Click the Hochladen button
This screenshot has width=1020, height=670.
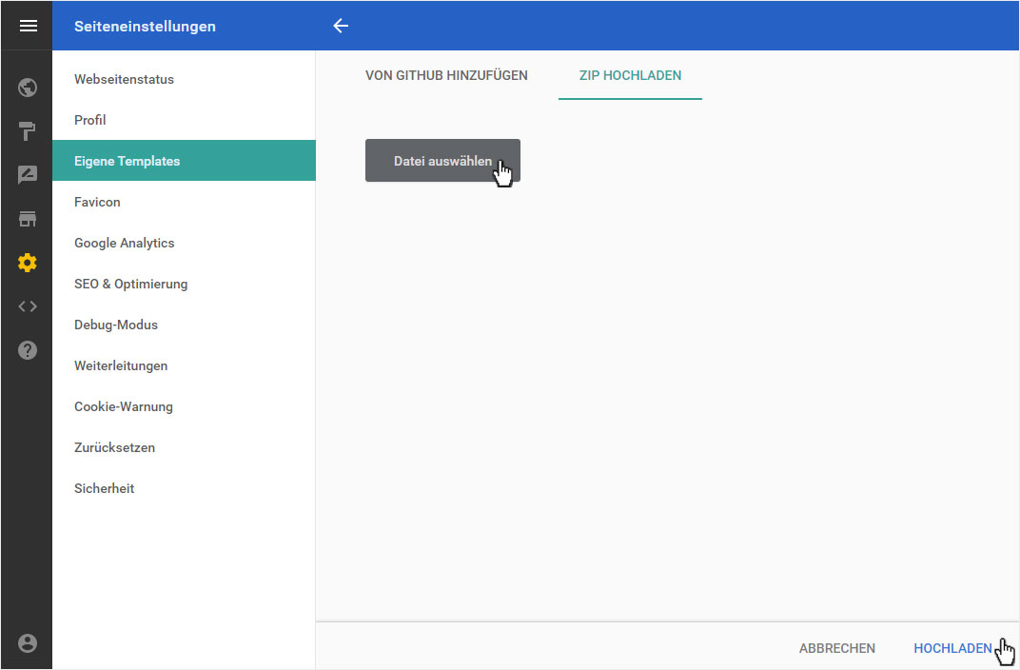tap(952, 648)
